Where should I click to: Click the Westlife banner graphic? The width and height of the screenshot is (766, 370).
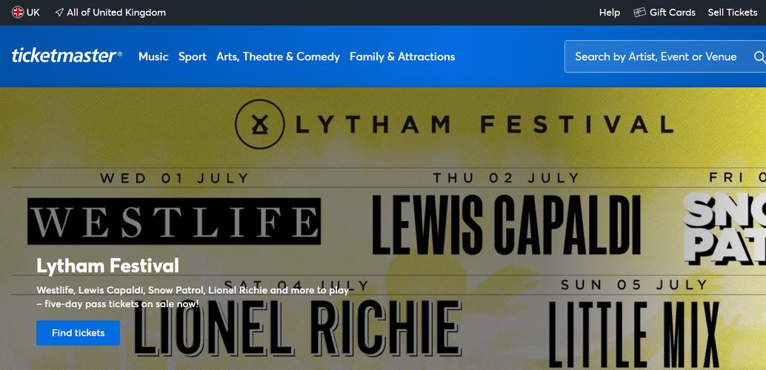(174, 221)
